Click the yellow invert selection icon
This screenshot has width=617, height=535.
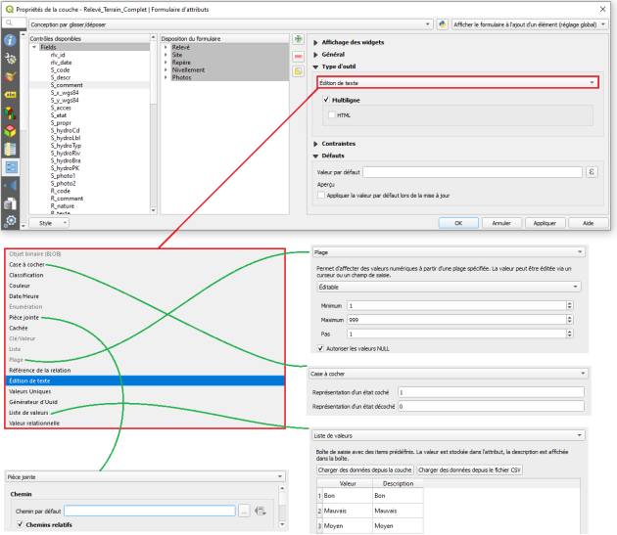pyautogui.click(x=299, y=71)
